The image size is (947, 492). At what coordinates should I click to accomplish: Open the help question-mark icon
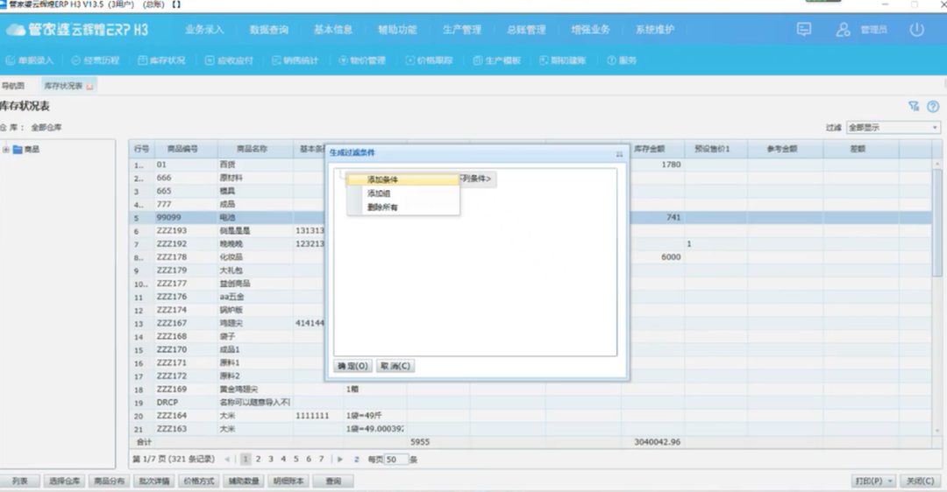tap(933, 106)
